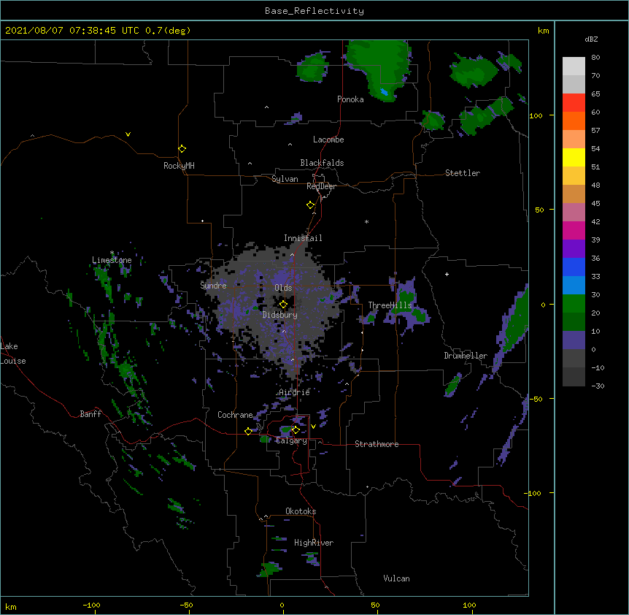Viewport: 629px width, 615px height.
Task: Click the Drumheller label
Action: coord(466,356)
